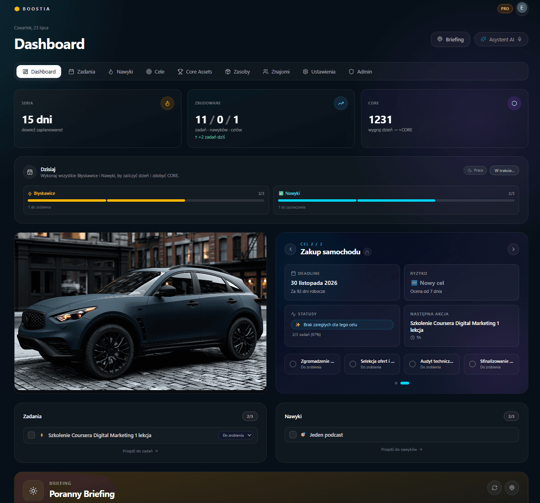Click the W trakcie... status button
540x503 pixels.
point(504,170)
